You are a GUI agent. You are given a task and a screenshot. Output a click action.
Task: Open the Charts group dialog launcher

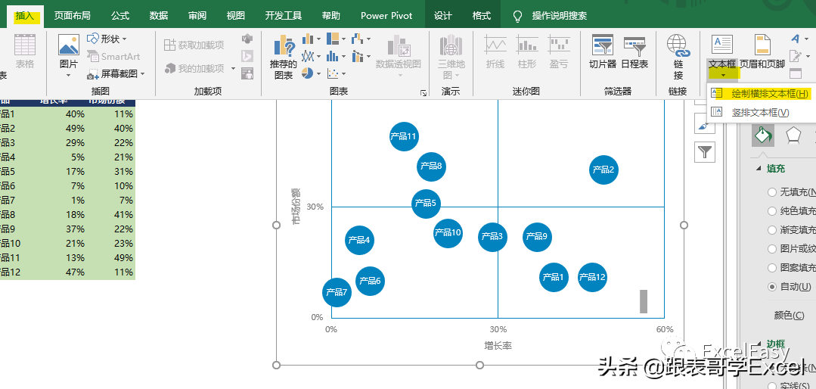pyautogui.click(x=424, y=92)
